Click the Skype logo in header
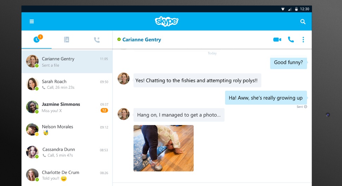This screenshot has height=186, width=342. pos(167,21)
